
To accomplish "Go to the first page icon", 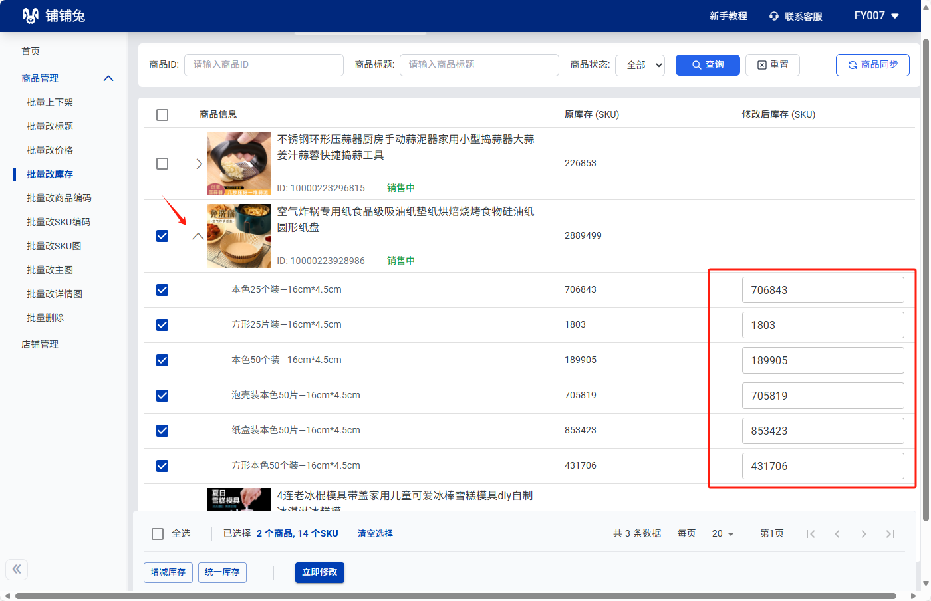I will pyautogui.click(x=810, y=534).
